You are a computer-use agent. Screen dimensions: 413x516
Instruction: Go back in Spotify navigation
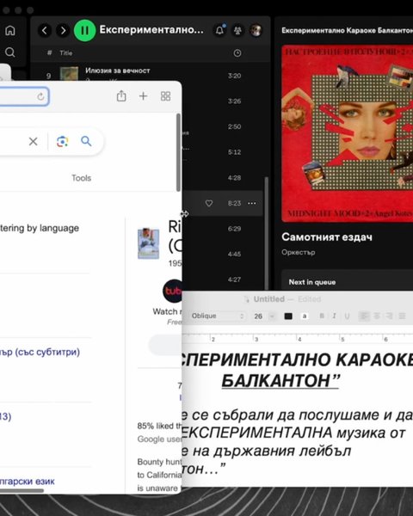point(45,31)
